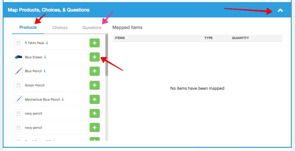
Task: Click the Blue Eraser product thumbnail
Action: [x=18, y=57]
